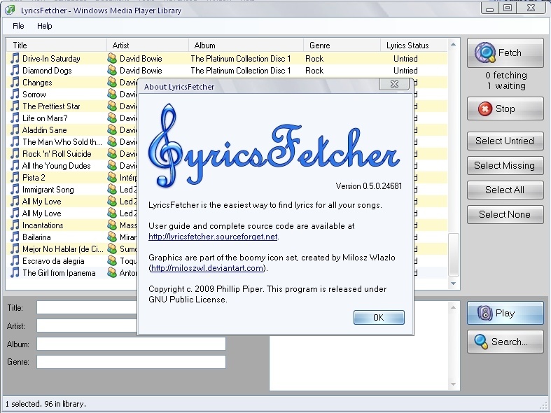551x413 pixels.
Task: Click artist icon in Escravo da alegria row
Action: pos(112,261)
